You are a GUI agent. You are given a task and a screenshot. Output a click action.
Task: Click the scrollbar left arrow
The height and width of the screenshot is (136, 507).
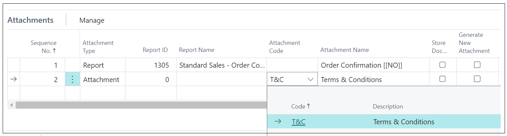(x=11, y=105)
